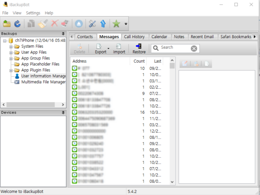The image size is (260, 195).
Task: Click the Delete messages button
Action: click(79, 49)
